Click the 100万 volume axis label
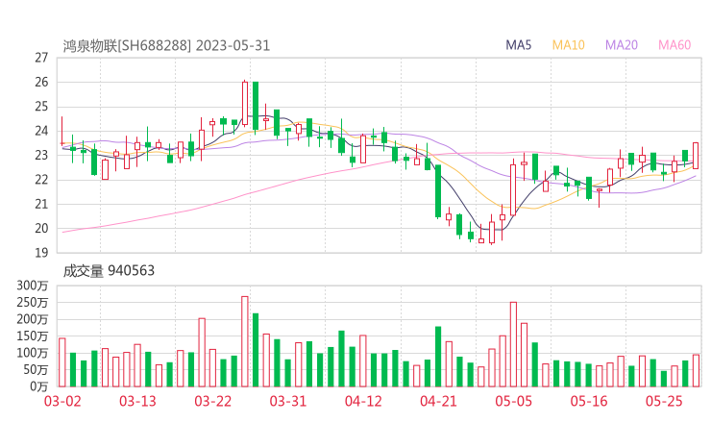The image size is (711, 423). click(x=33, y=353)
